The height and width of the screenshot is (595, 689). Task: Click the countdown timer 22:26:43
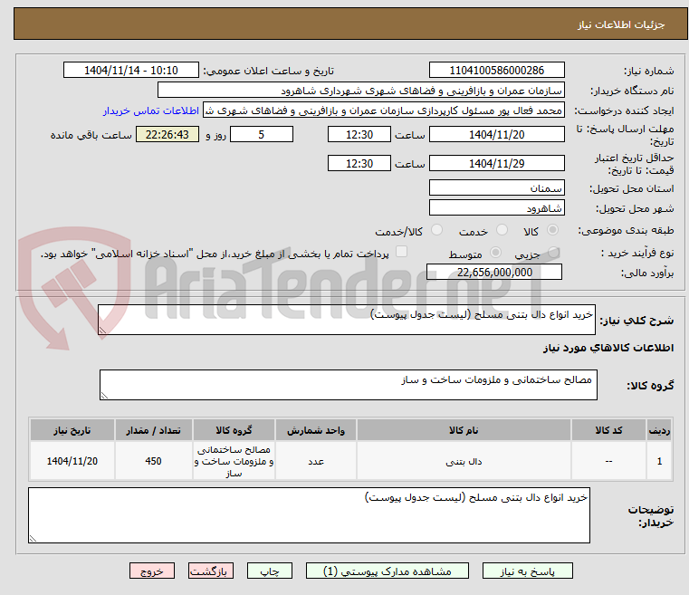167,134
